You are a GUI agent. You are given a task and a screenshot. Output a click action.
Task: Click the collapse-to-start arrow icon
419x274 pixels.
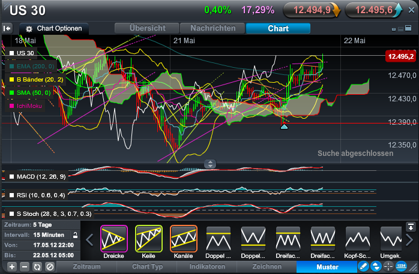tap(7, 28)
